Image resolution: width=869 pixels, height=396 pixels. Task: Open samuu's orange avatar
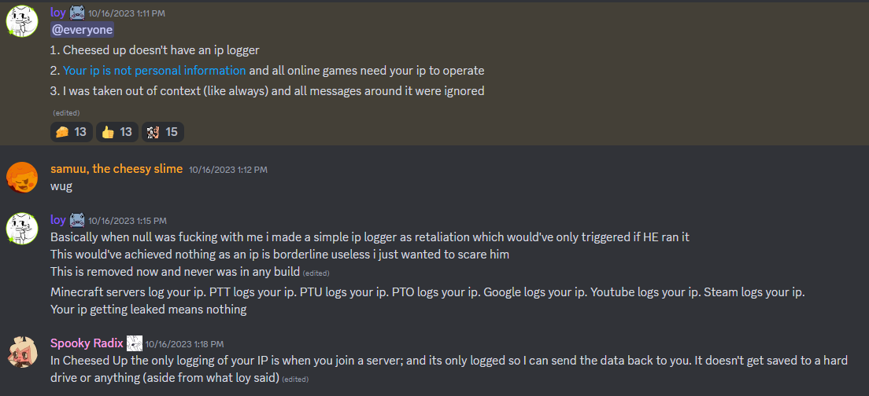click(22, 177)
